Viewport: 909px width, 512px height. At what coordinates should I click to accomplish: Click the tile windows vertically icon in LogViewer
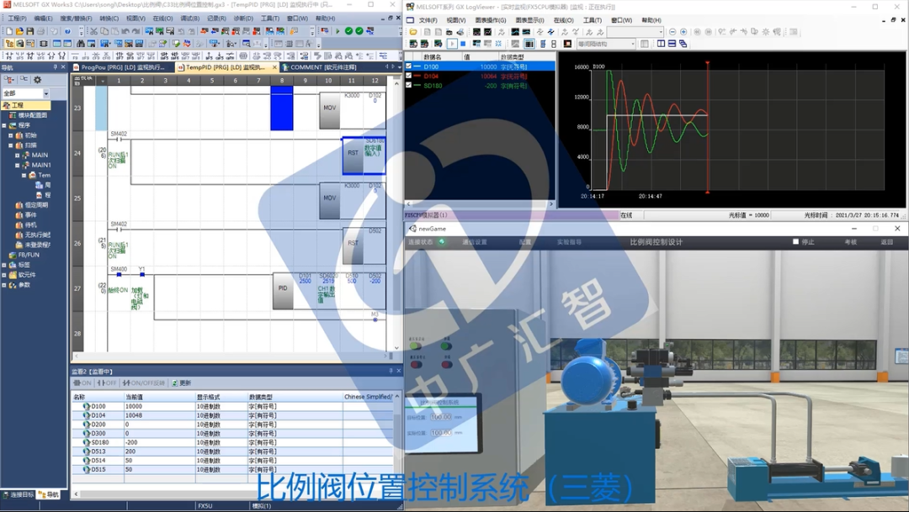661,44
